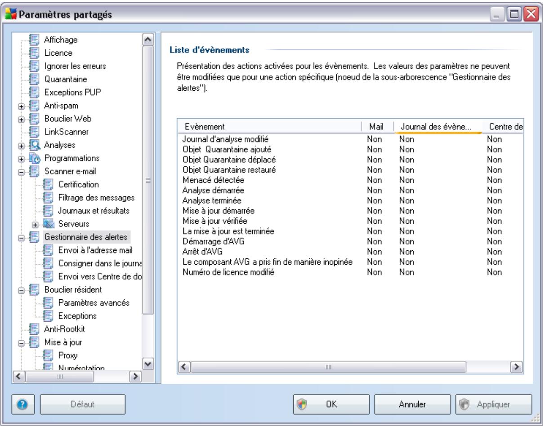Sort by the Evènement column header

pyautogui.click(x=269, y=127)
